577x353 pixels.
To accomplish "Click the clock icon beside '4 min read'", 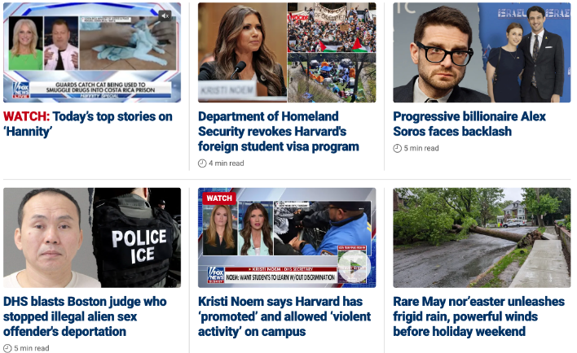I will pos(202,163).
